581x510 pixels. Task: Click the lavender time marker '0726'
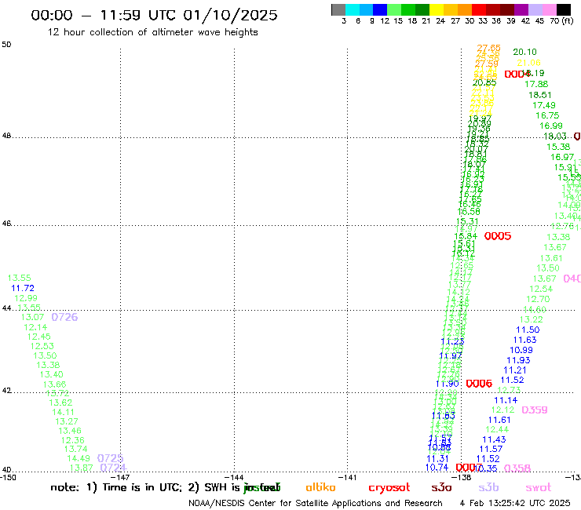[x=64, y=317]
